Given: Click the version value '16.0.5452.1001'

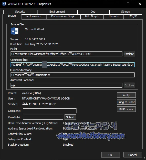Looking at the screenshot, I should coord(35,39).
